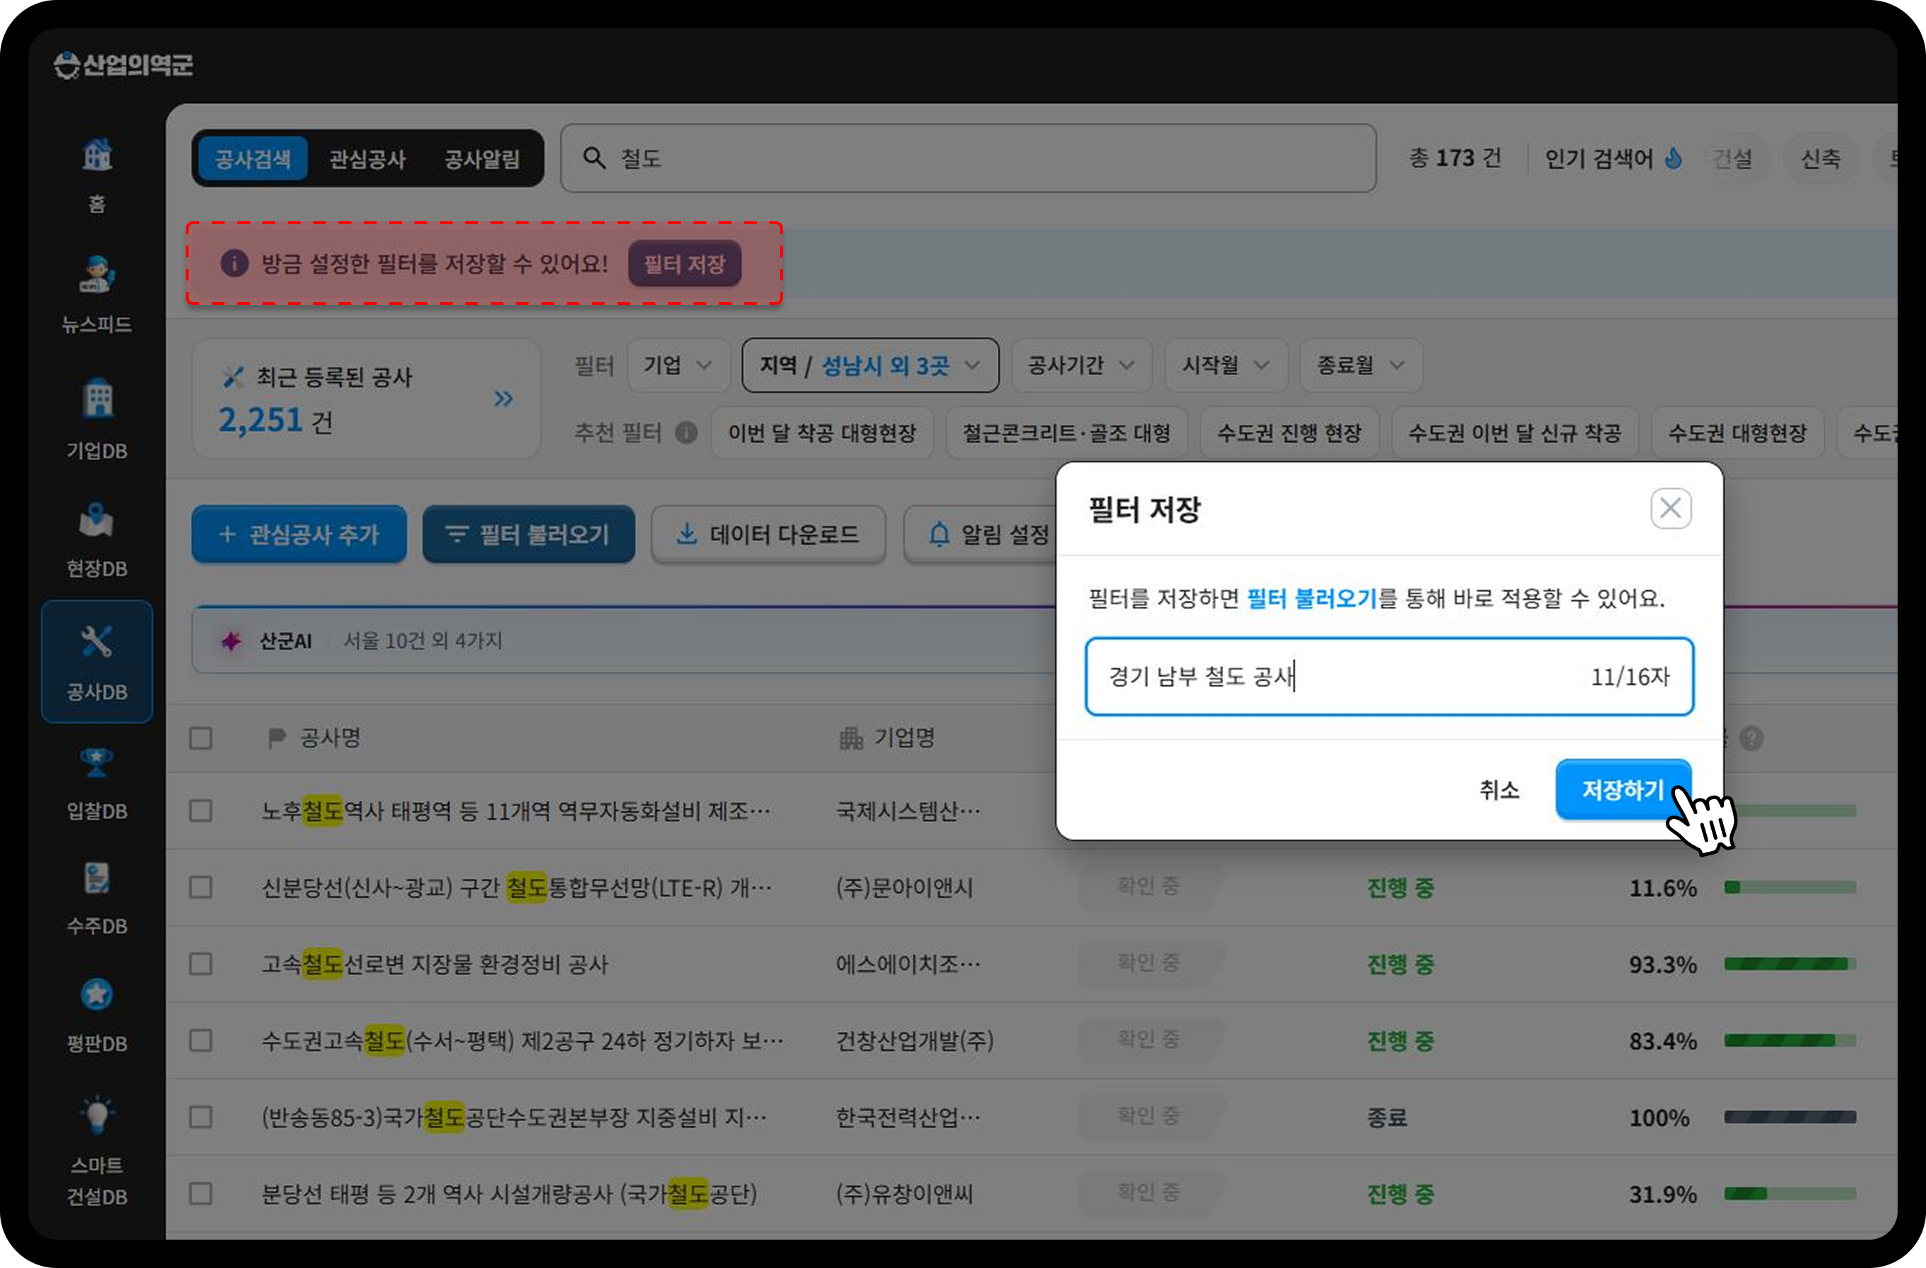The image size is (1926, 1268).
Task: Click the 산군AI sparkle icon
Action: tap(231, 641)
